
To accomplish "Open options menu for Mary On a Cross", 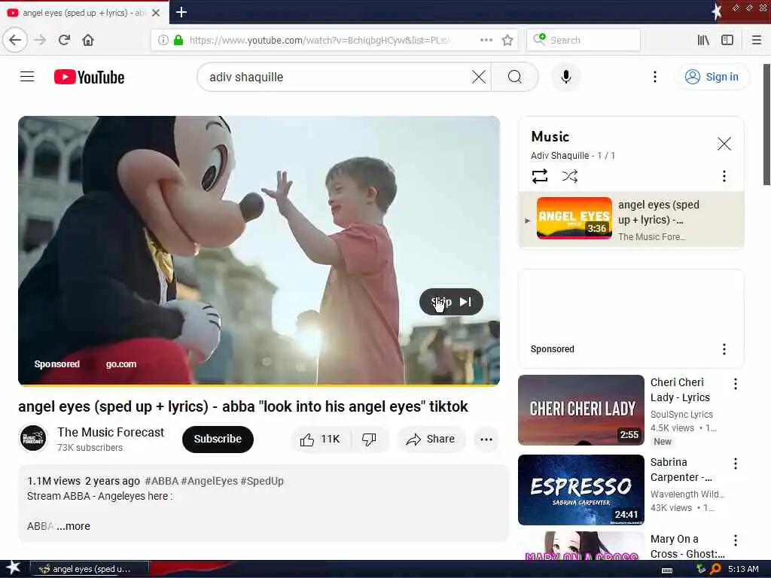I will (x=735, y=540).
